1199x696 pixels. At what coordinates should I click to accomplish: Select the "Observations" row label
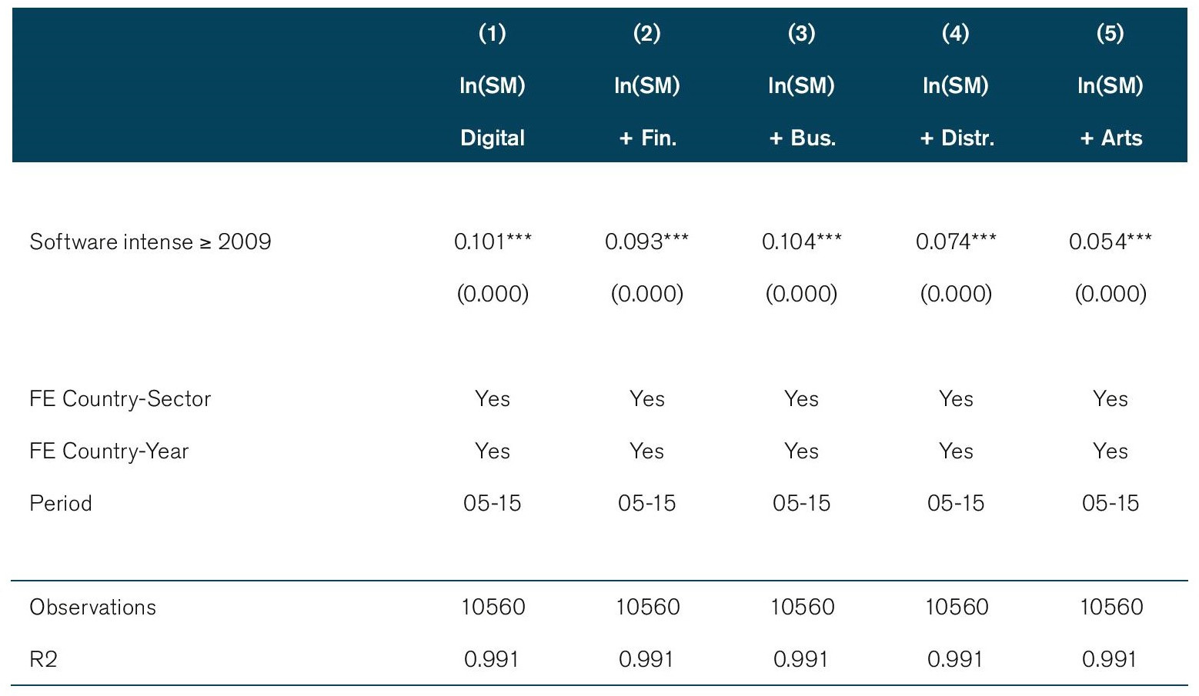click(x=92, y=608)
